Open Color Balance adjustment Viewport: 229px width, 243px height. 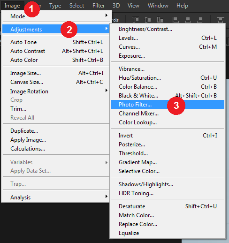[x=168, y=87]
